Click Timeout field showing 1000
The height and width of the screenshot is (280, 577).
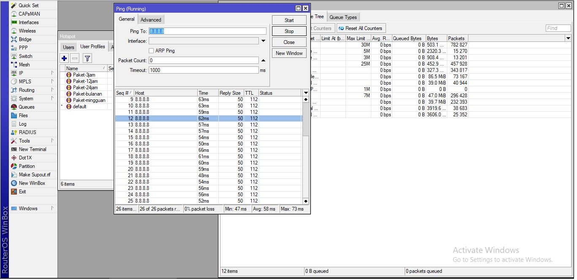pos(203,70)
